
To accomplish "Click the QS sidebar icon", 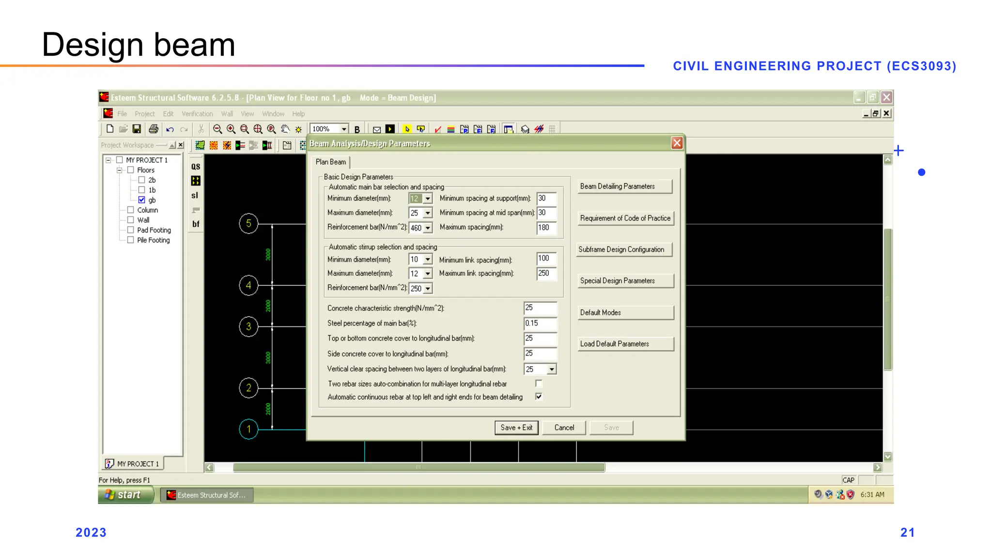I will tap(196, 167).
